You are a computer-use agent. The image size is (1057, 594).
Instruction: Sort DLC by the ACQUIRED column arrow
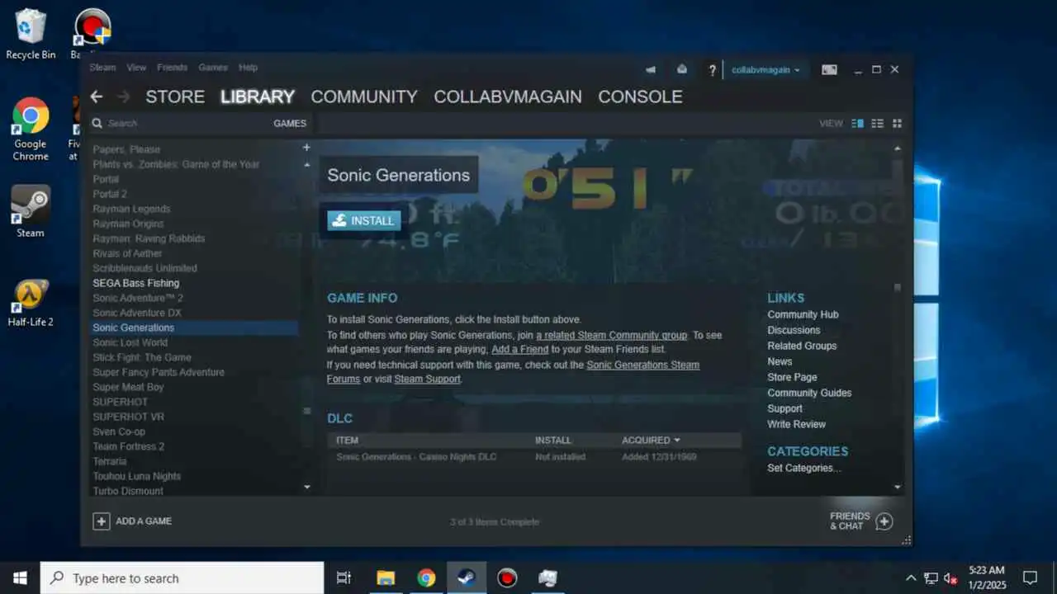(x=677, y=441)
